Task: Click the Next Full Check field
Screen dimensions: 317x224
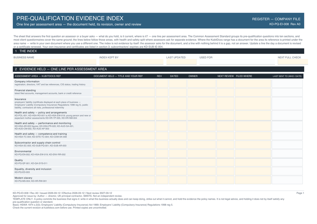Action: pyautogui.click(x=293, y=62)
